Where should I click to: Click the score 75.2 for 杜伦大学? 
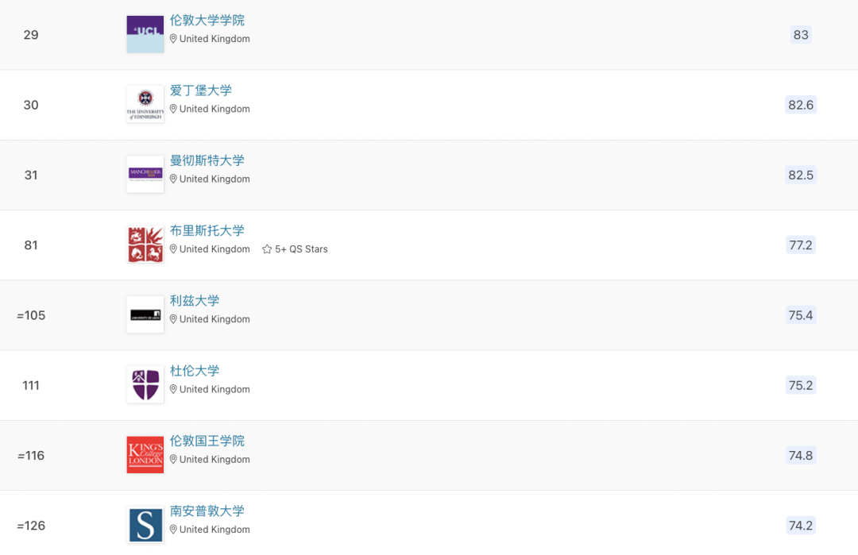(801, 386)
